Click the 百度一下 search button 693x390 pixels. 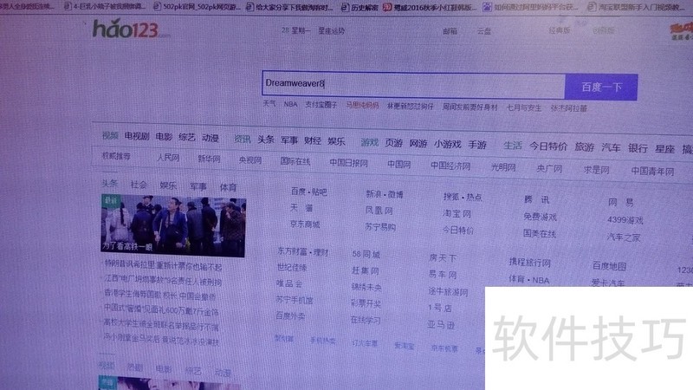point(601,88)
